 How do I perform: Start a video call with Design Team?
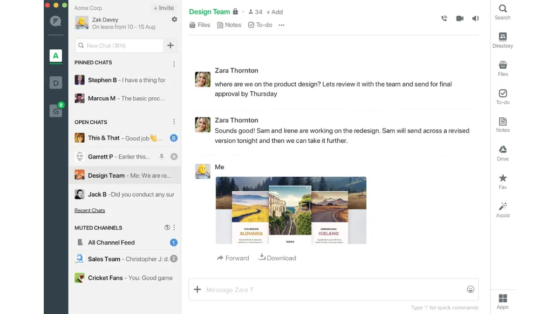tap(460, 19)
